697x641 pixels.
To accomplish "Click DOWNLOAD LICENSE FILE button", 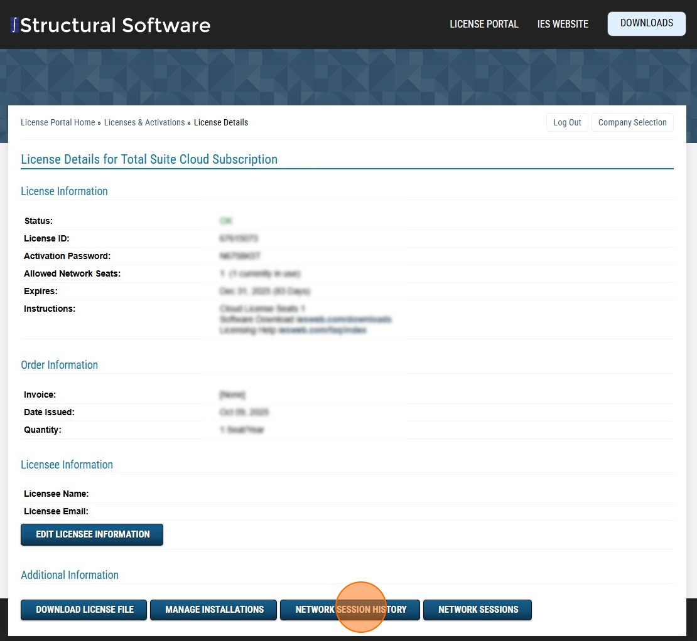I will pyautogui.click(x=84, y=610).
